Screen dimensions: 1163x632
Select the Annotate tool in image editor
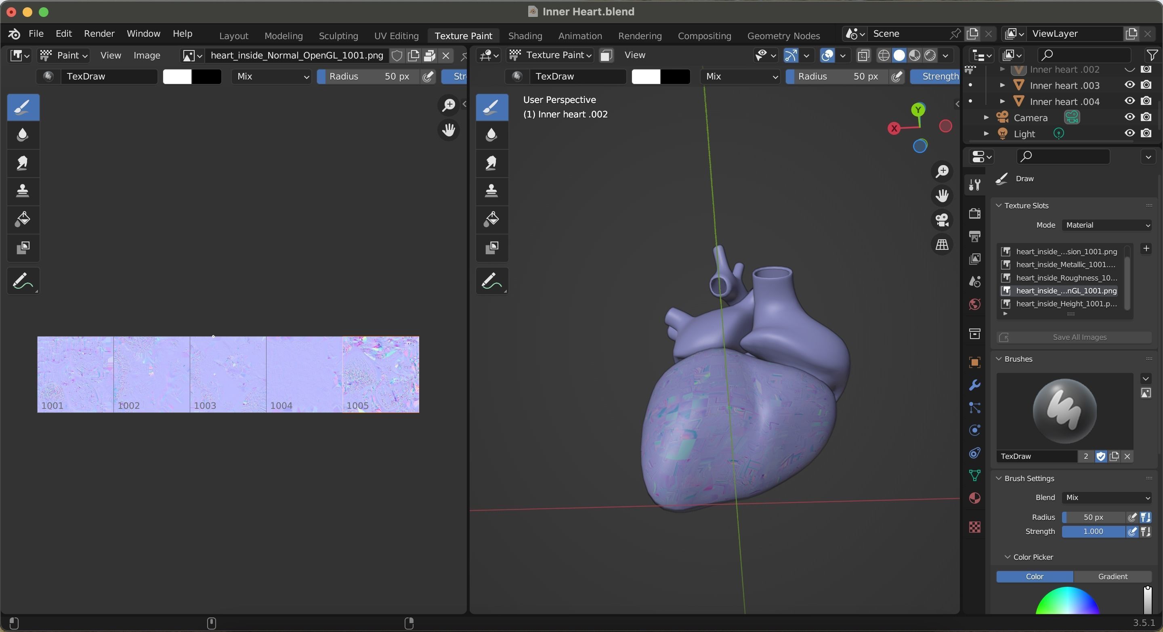click(x=23, y=281)
